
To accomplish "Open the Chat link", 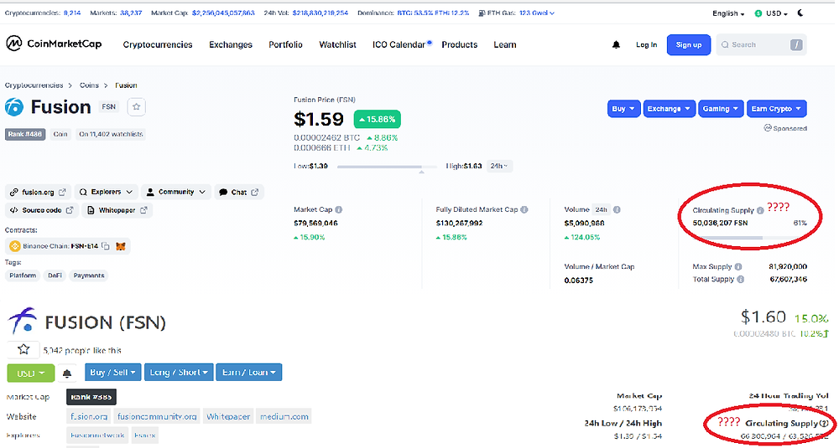I will (238, 192).
